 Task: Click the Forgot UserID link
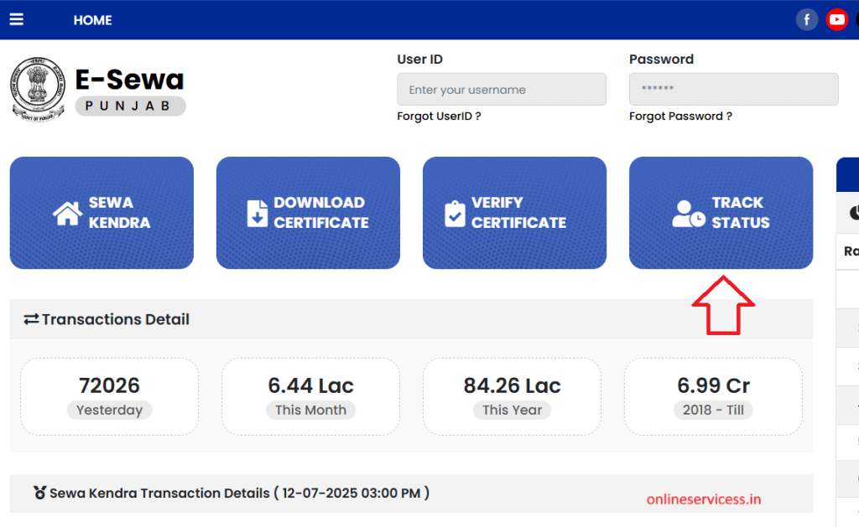pos(439,116)
